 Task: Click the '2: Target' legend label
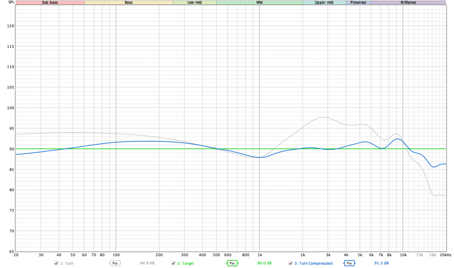185,263
